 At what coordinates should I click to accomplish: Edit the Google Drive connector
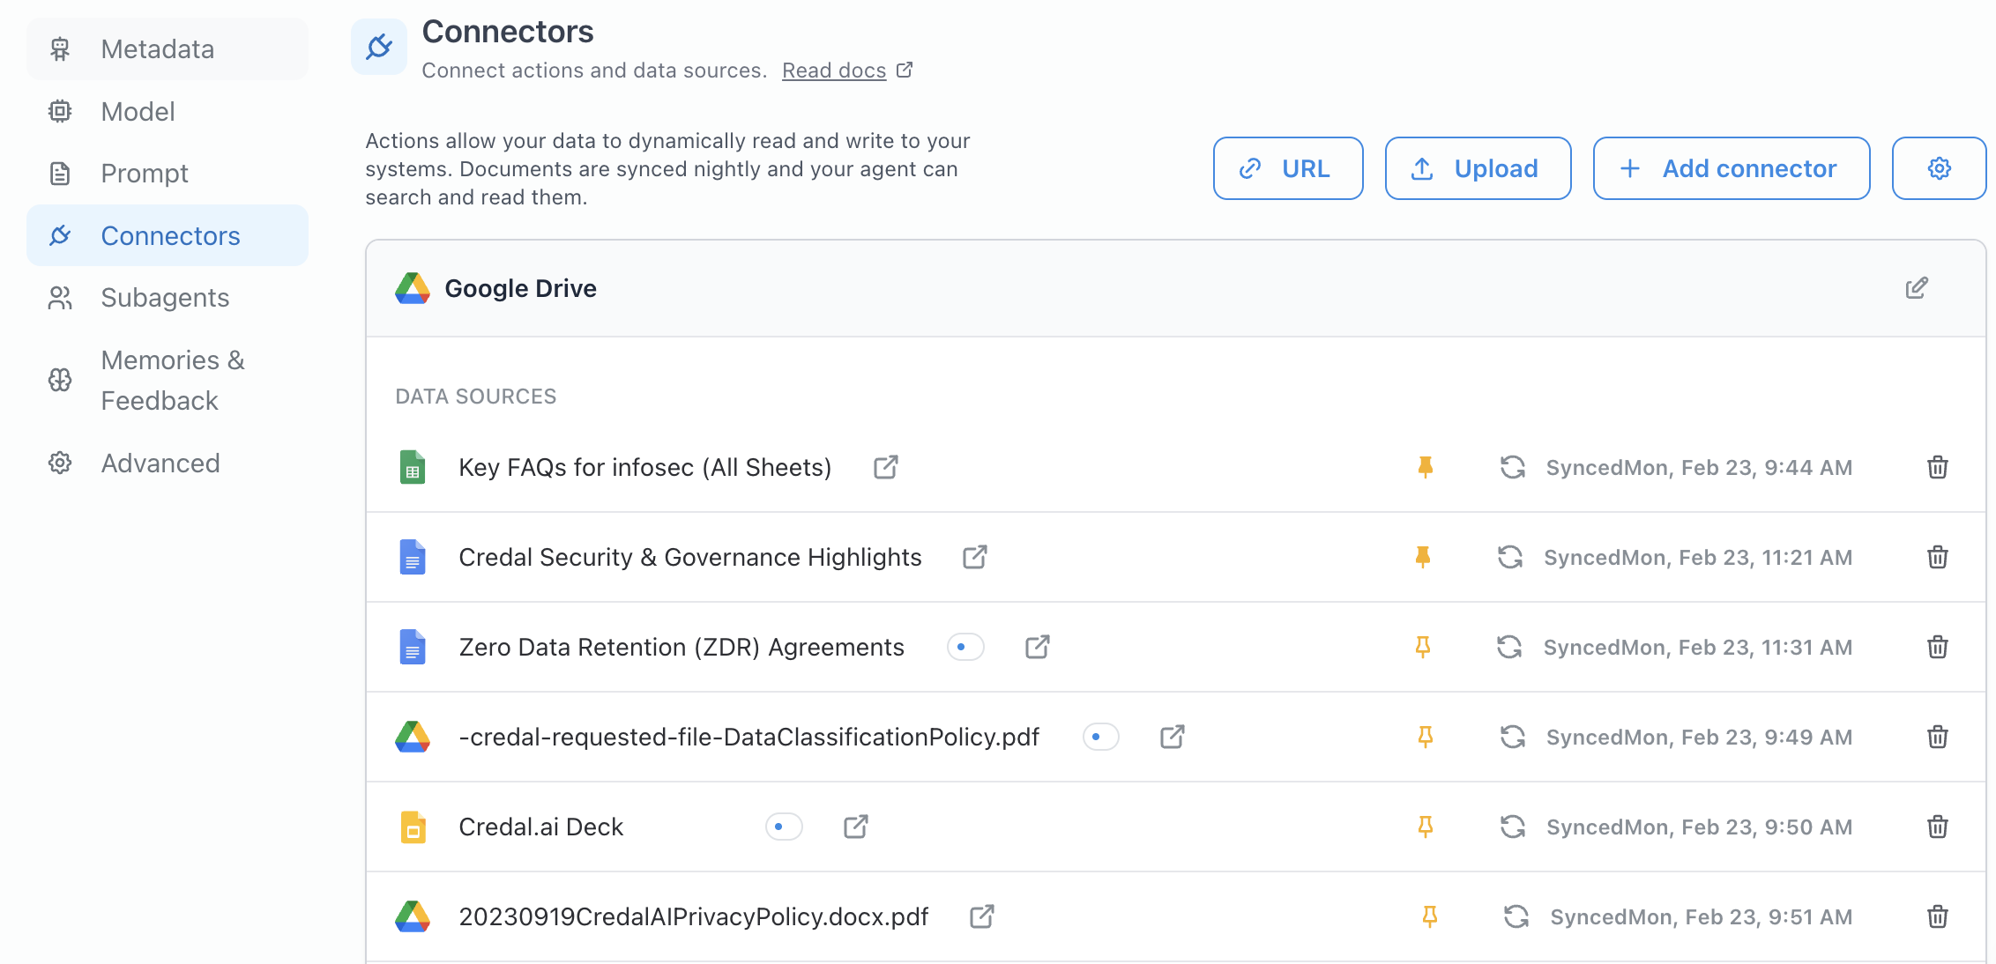(1916, 288)
